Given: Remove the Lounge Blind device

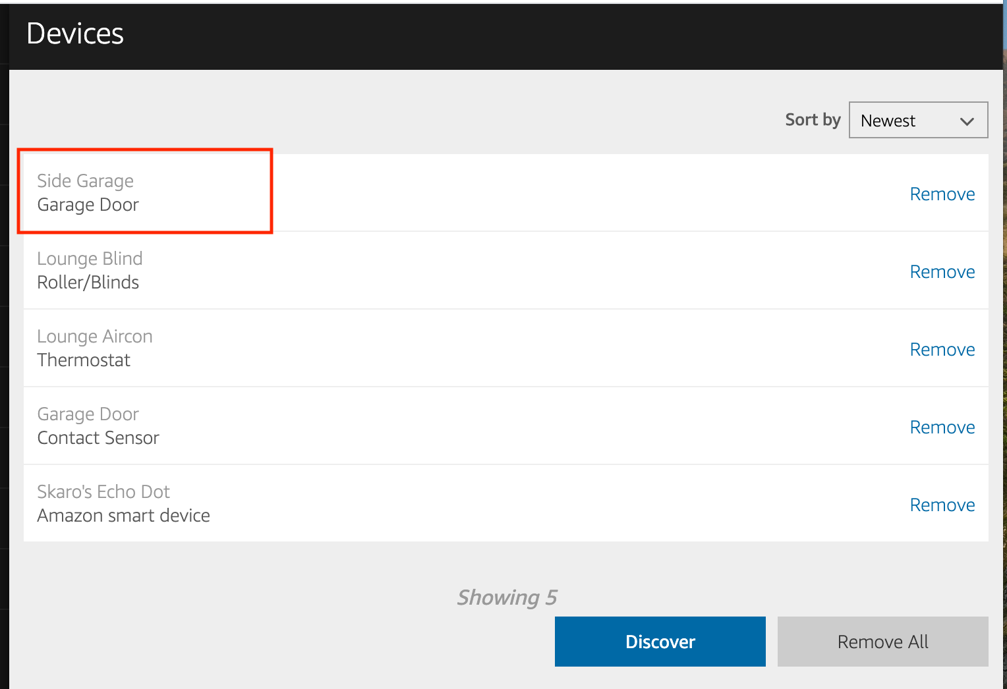Looking at the screenshot, I should coord(942,271).
